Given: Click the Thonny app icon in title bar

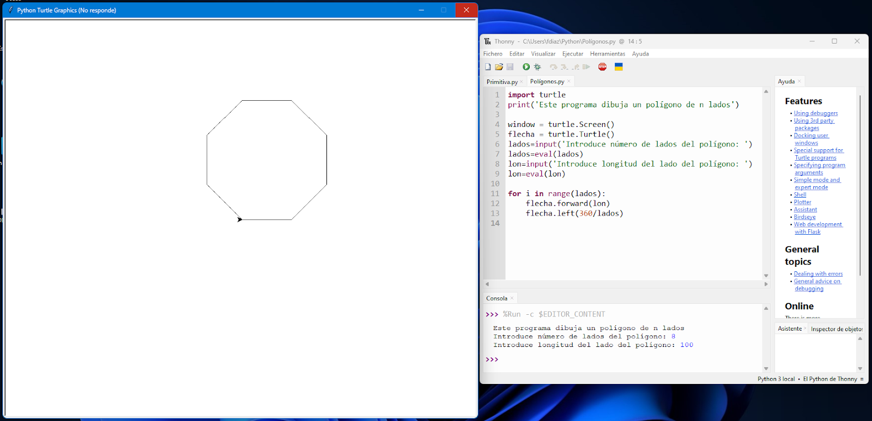Looking at the screenshot, I should tap(487, 41).
